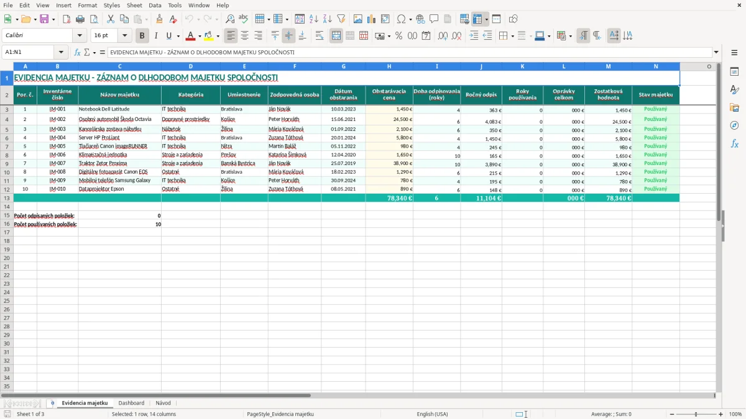Run the Spelling check icon
This screenshot has height=419, width=746.
(x=243, y=19)
